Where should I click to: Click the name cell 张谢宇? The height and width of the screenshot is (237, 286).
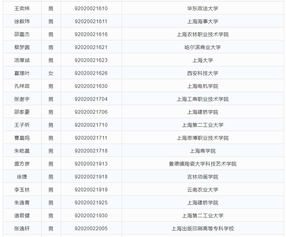click(x=22, y=99)
